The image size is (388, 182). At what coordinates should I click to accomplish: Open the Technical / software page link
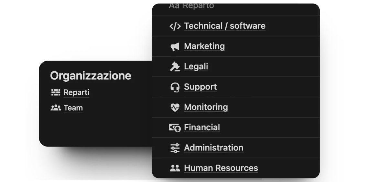point(225,26)
